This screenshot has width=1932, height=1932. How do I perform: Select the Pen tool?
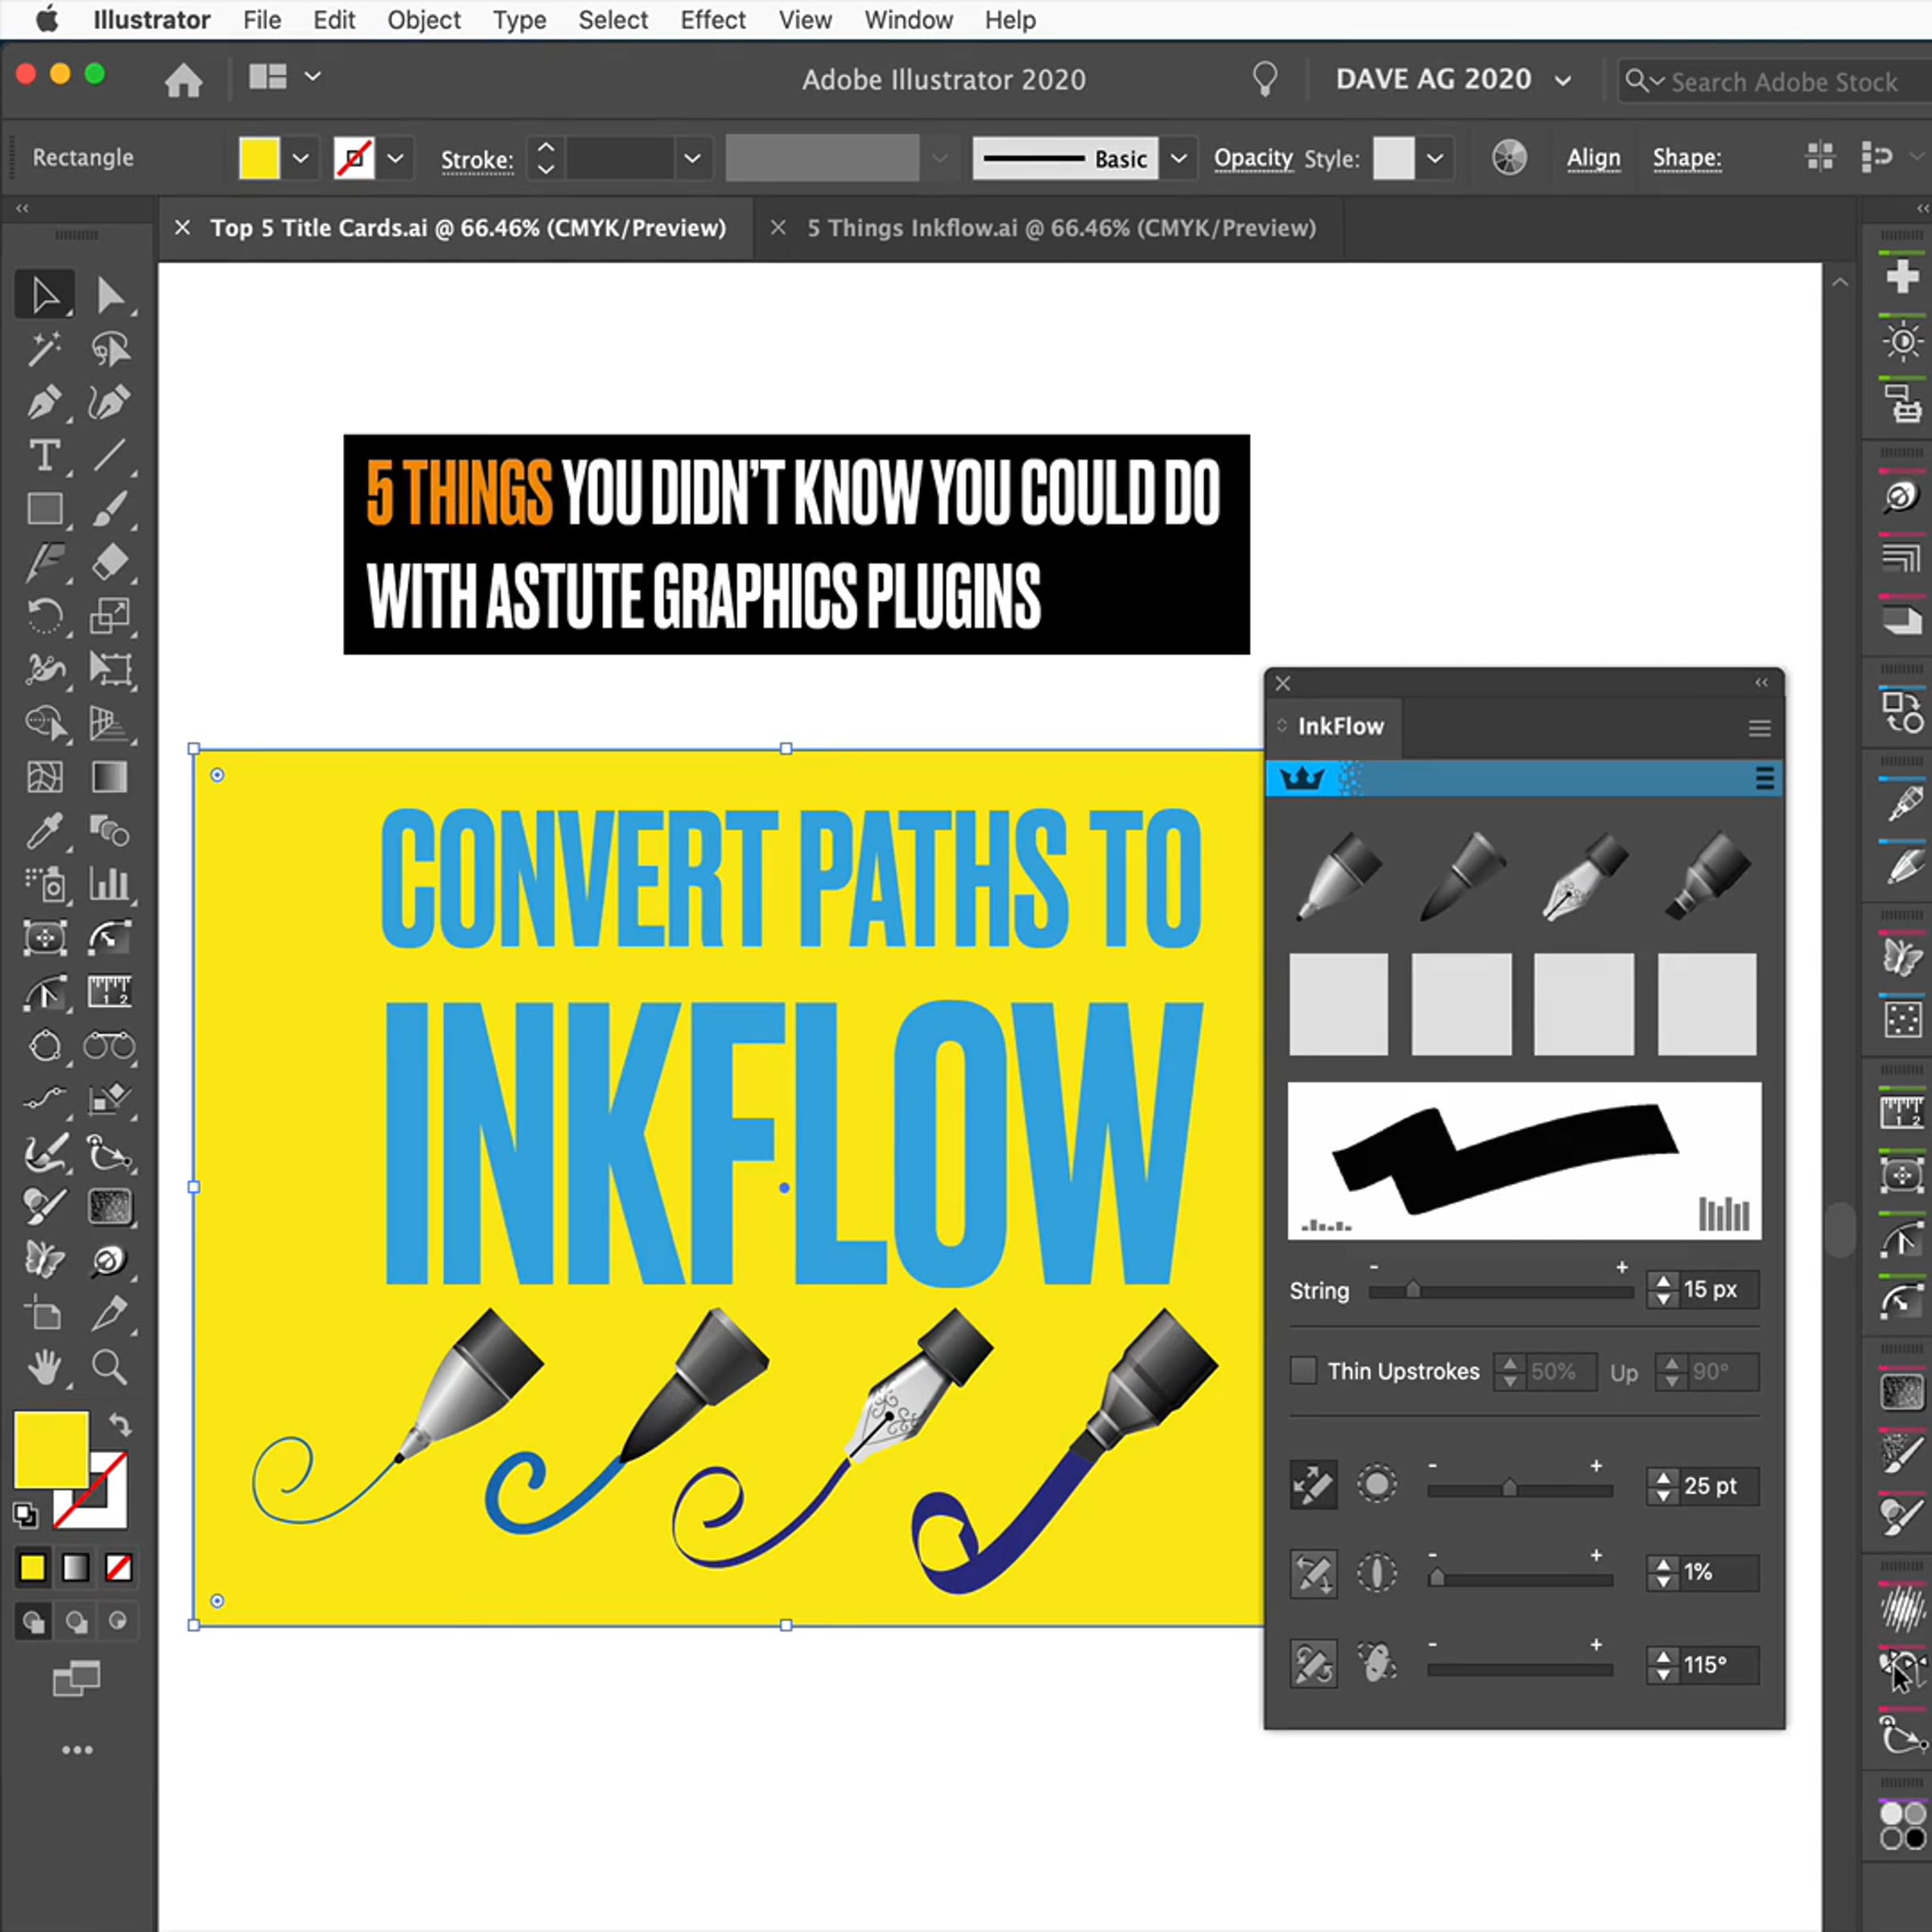44,402
